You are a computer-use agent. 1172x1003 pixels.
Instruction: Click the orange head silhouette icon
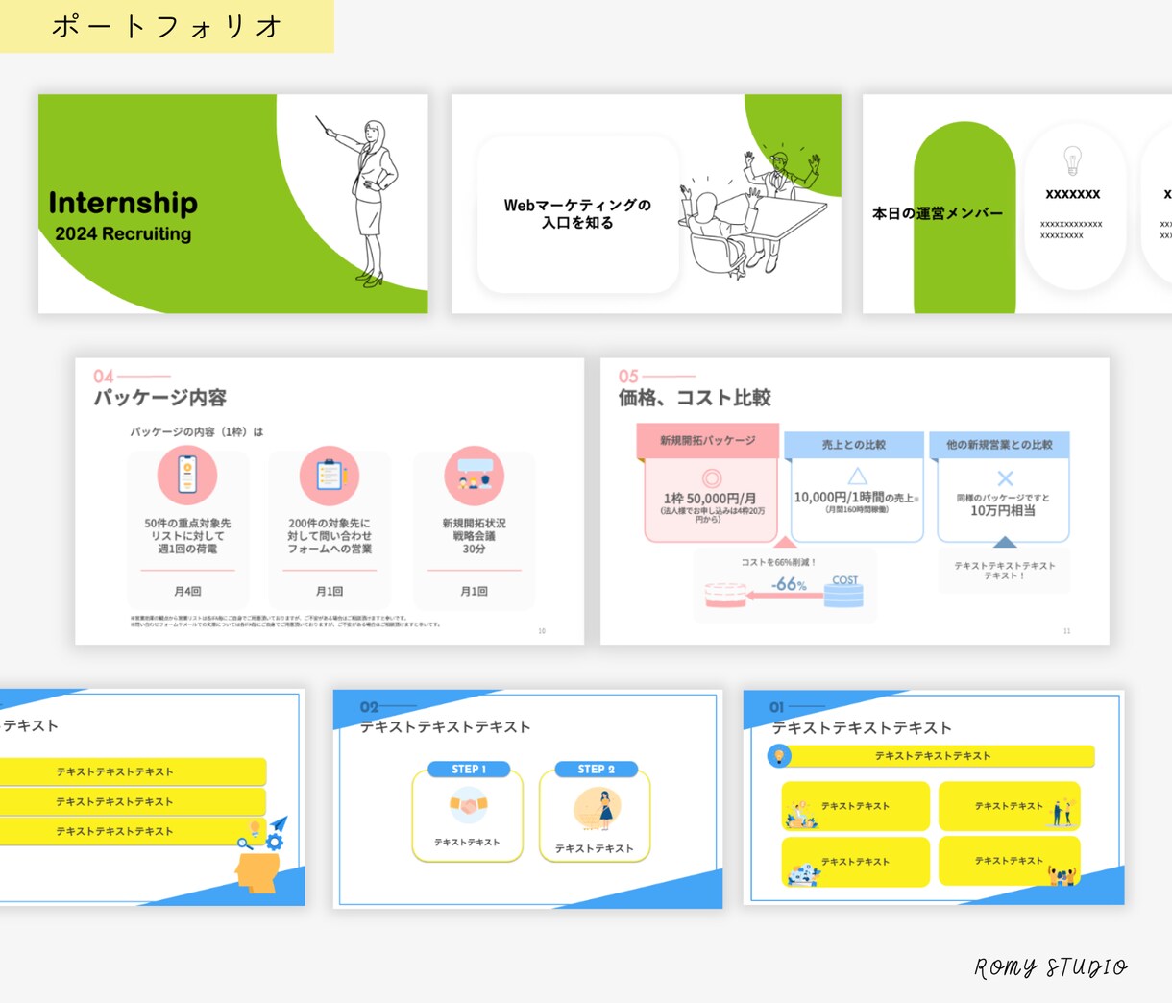pyautogui.click(x=257, y=872)
